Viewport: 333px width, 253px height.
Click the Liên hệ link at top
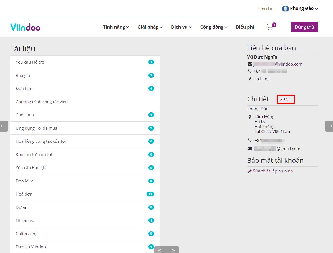coord(266,9)
